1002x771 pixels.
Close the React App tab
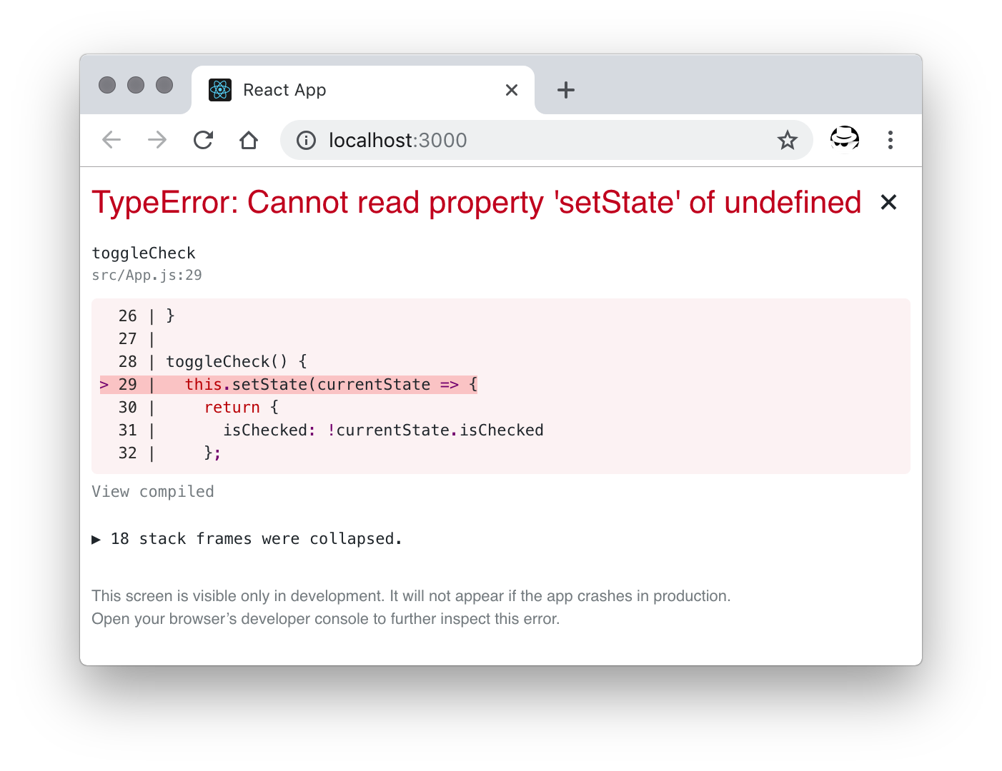[512, 90]
